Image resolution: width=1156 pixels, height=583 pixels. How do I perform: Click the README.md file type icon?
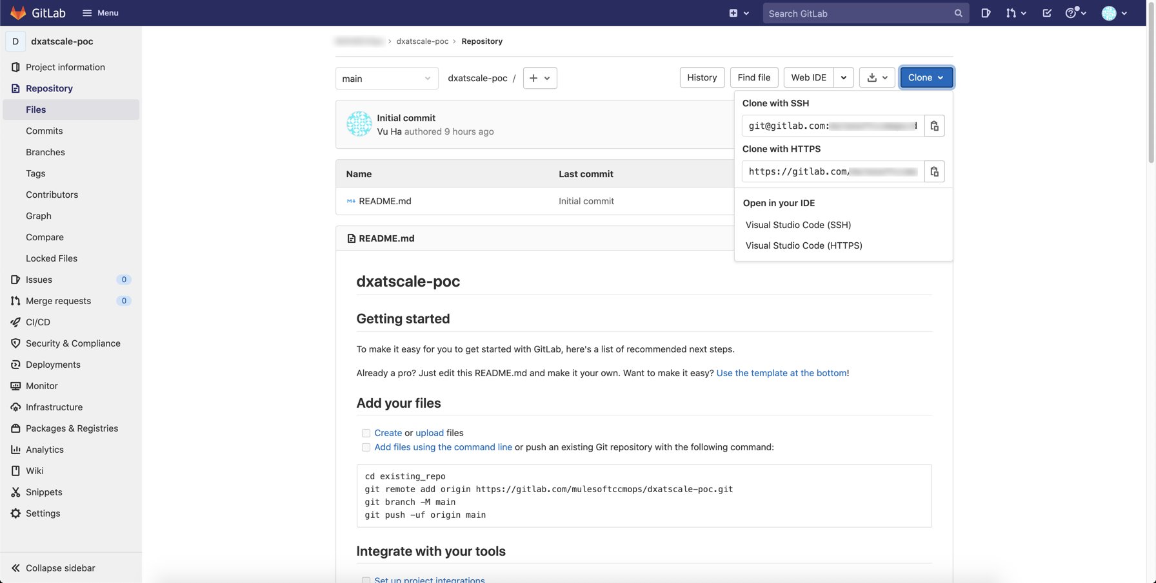point(351,201)
